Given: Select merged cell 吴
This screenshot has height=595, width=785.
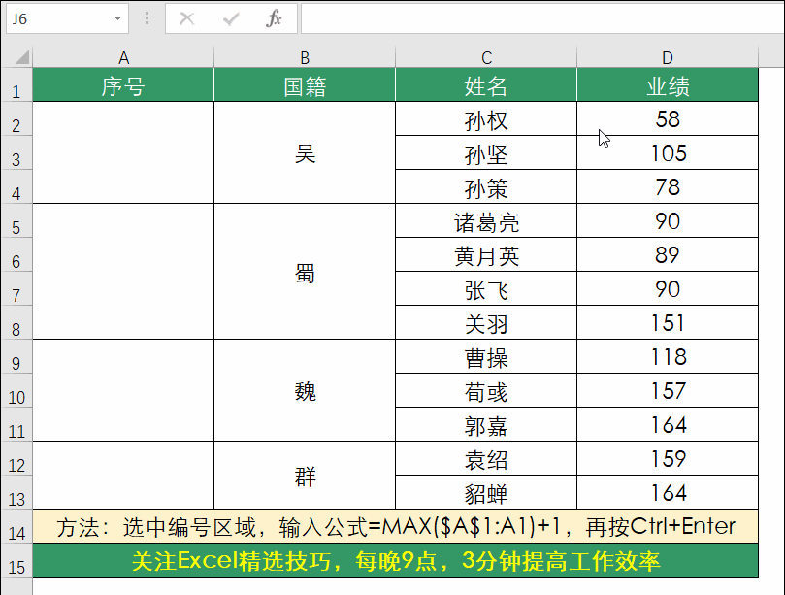Looking at the screenshot, I should [305, 152].
